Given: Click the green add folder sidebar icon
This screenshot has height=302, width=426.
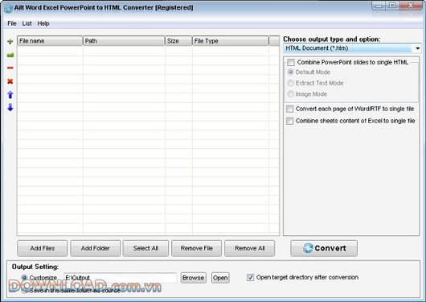Looking at the screenshot, I should (x=10, y=56).
